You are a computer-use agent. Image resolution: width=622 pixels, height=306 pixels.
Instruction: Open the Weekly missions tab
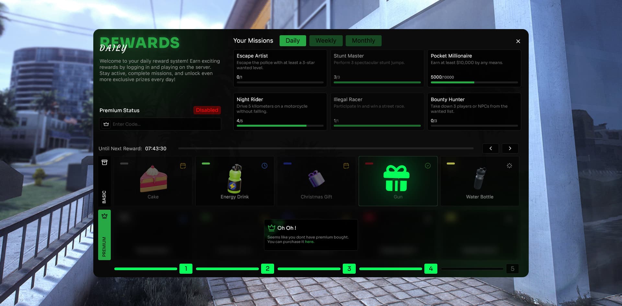point(326,40)
